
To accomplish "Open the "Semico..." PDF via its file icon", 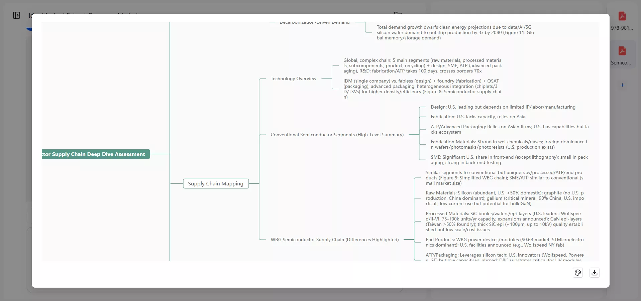I will pos(622,50).
